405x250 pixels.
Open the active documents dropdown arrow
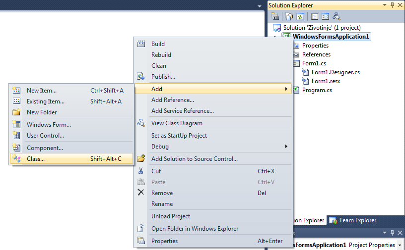coord(260,6)
